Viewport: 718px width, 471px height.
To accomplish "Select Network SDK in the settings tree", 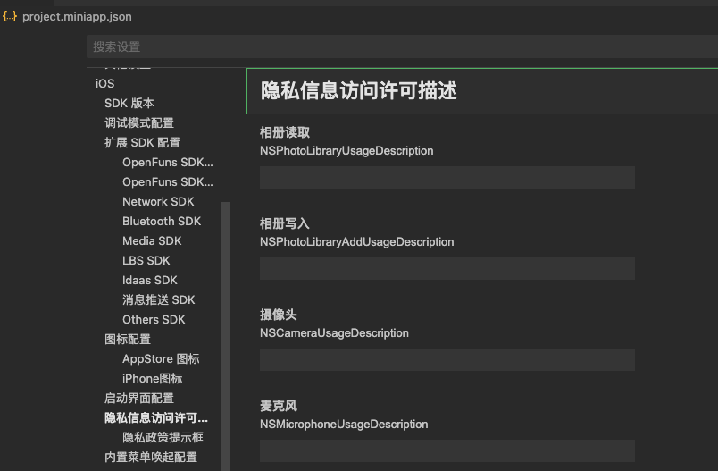I will coord(158,201).
